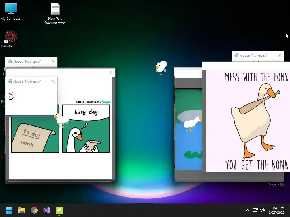Viewport: 290px width, 217px height.
Task: Select the Recycle Bin label
Action: pyautogui.click(x=276, y=185)
